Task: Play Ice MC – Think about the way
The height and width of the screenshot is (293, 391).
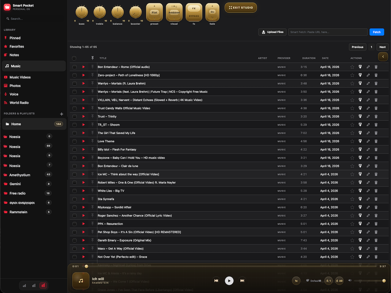Action: tap(84, 174)
